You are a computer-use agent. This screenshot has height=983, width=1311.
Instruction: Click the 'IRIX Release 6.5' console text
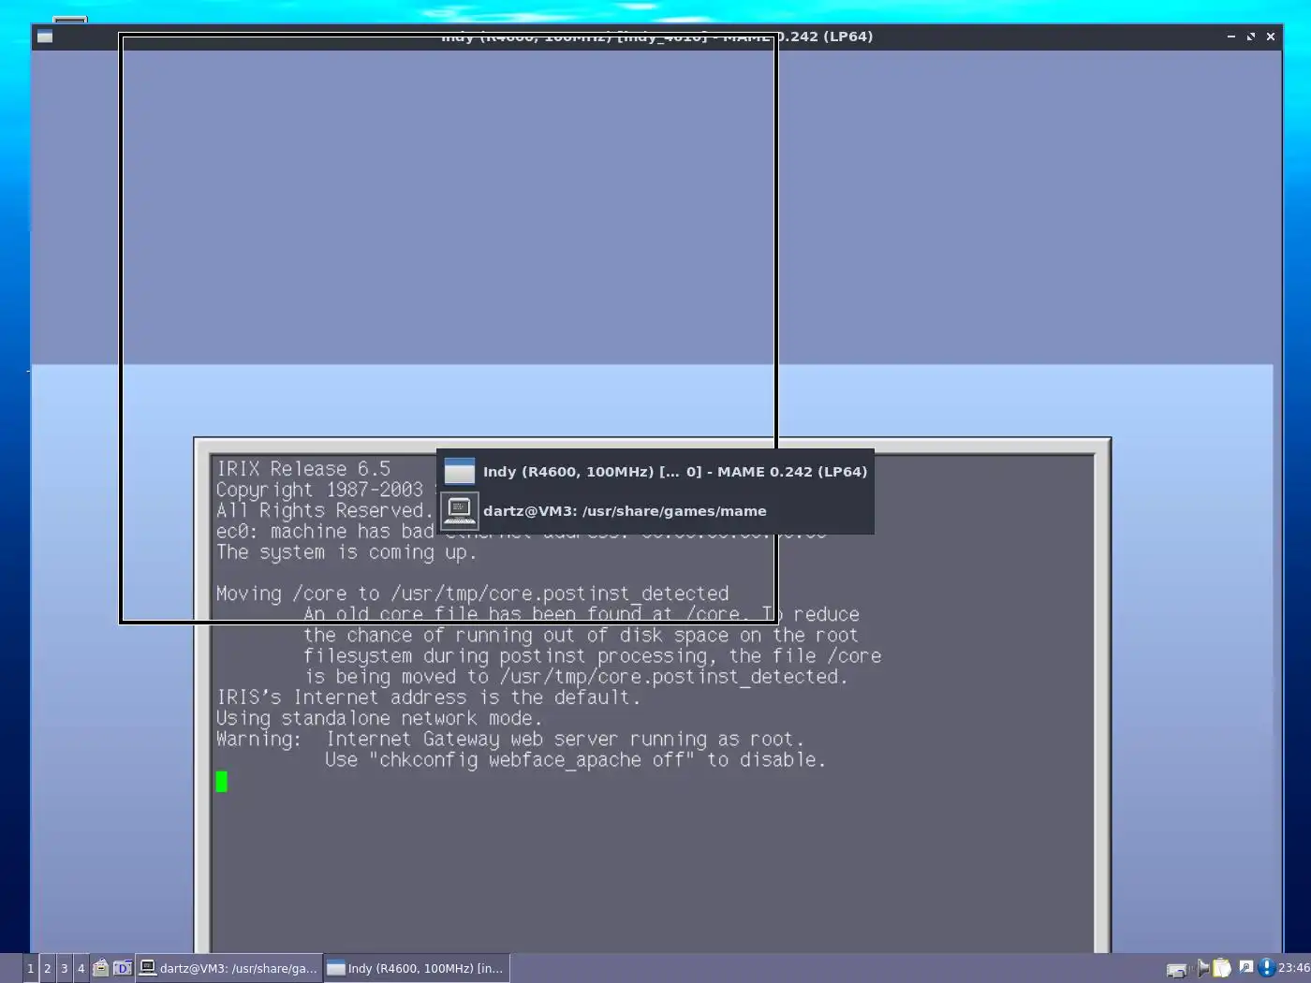pos(303,469)
